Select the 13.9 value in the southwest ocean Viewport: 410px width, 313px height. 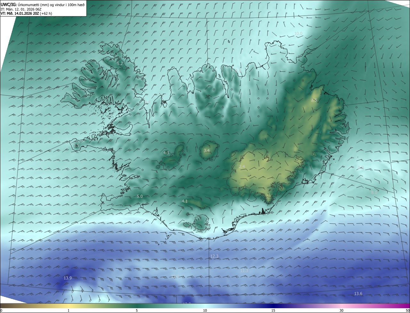click(x=68, y=278)
